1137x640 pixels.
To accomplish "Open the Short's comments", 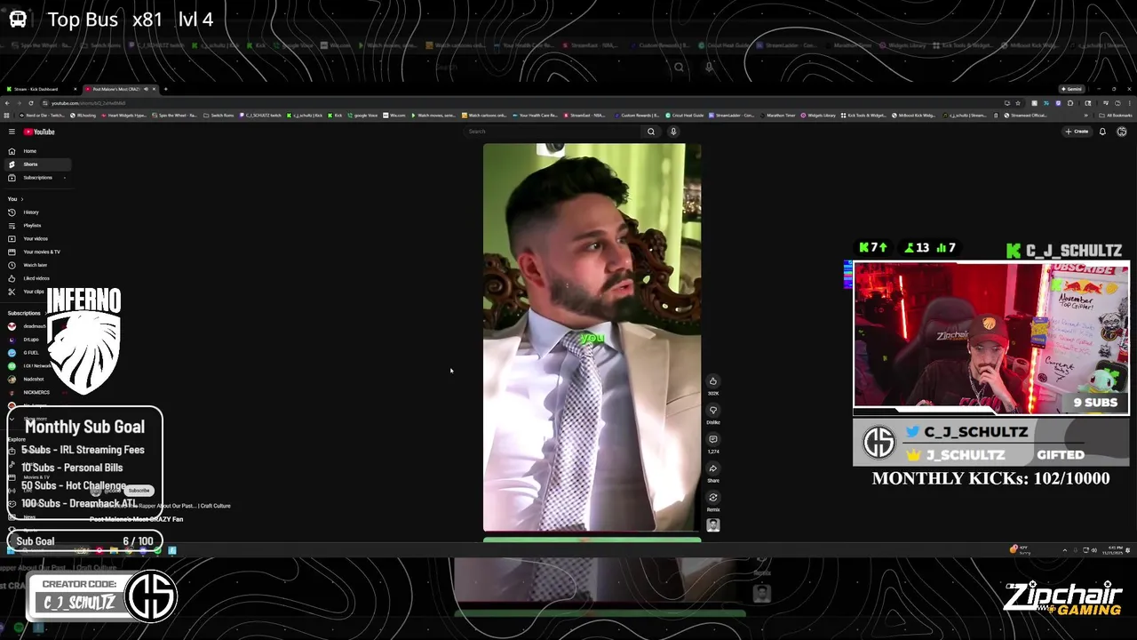I will [712, 439].
